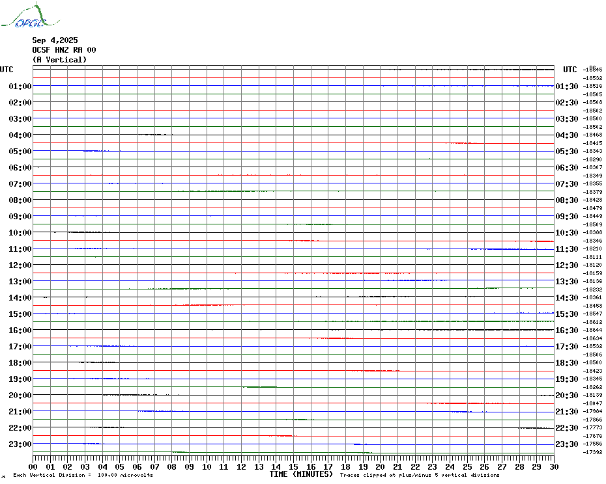
Task: Click the DC offset value -17392
Action: [592, 452]
